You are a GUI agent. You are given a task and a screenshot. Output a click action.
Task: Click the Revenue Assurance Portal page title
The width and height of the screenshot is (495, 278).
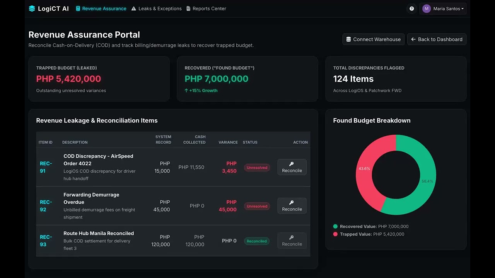tap(84, 35)
